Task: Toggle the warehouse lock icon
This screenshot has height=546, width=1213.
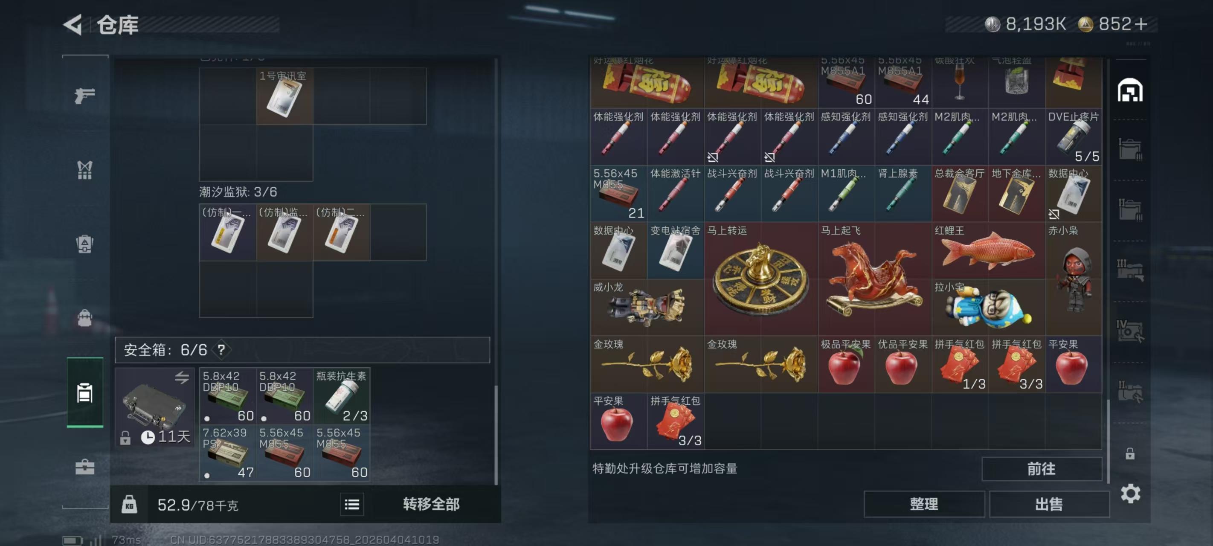Action: point(1130,454)
